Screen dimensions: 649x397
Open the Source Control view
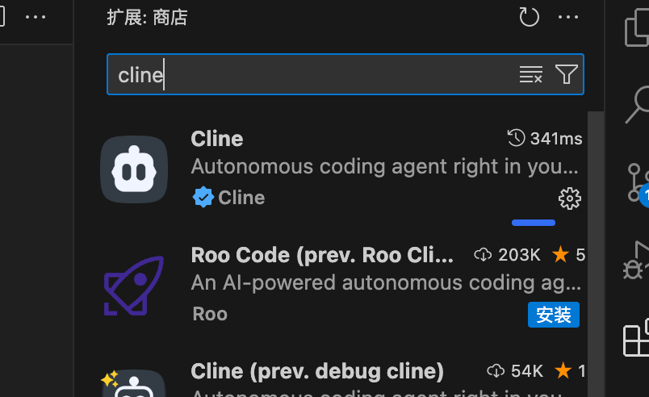click(x=638, y=183)
